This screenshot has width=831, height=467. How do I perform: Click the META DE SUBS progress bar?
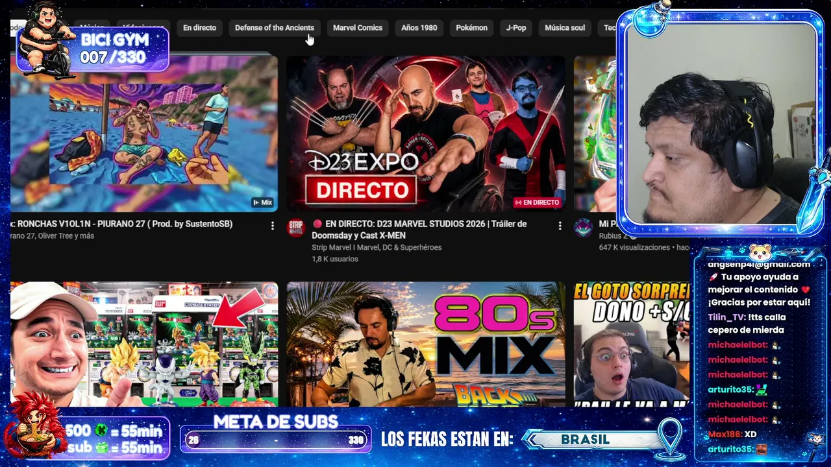click(275, 440)
